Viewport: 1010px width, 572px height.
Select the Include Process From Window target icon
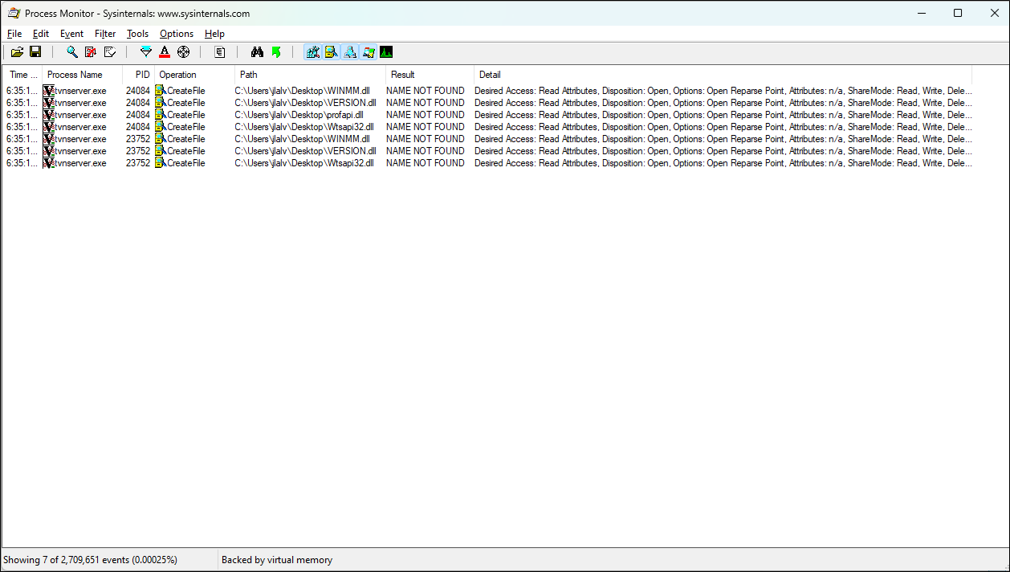(x=183, y=52)
